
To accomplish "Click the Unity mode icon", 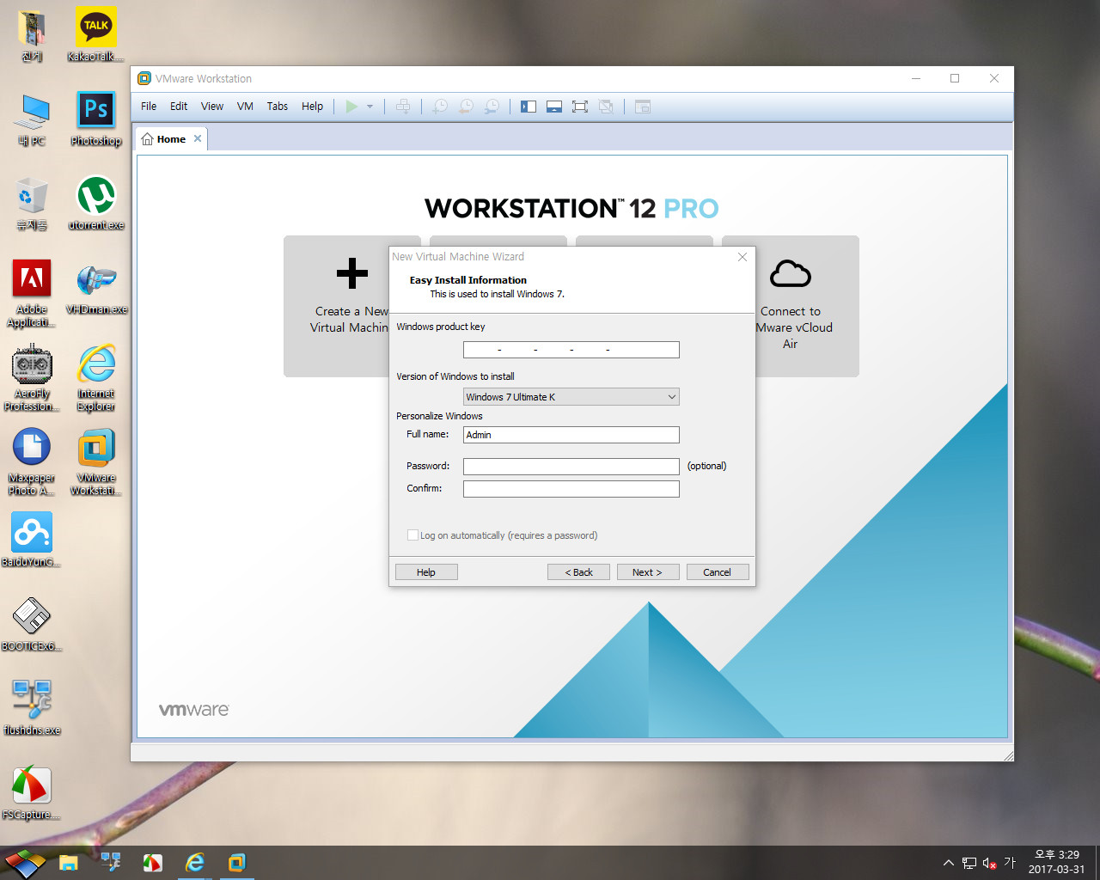I will pos(606,107).
